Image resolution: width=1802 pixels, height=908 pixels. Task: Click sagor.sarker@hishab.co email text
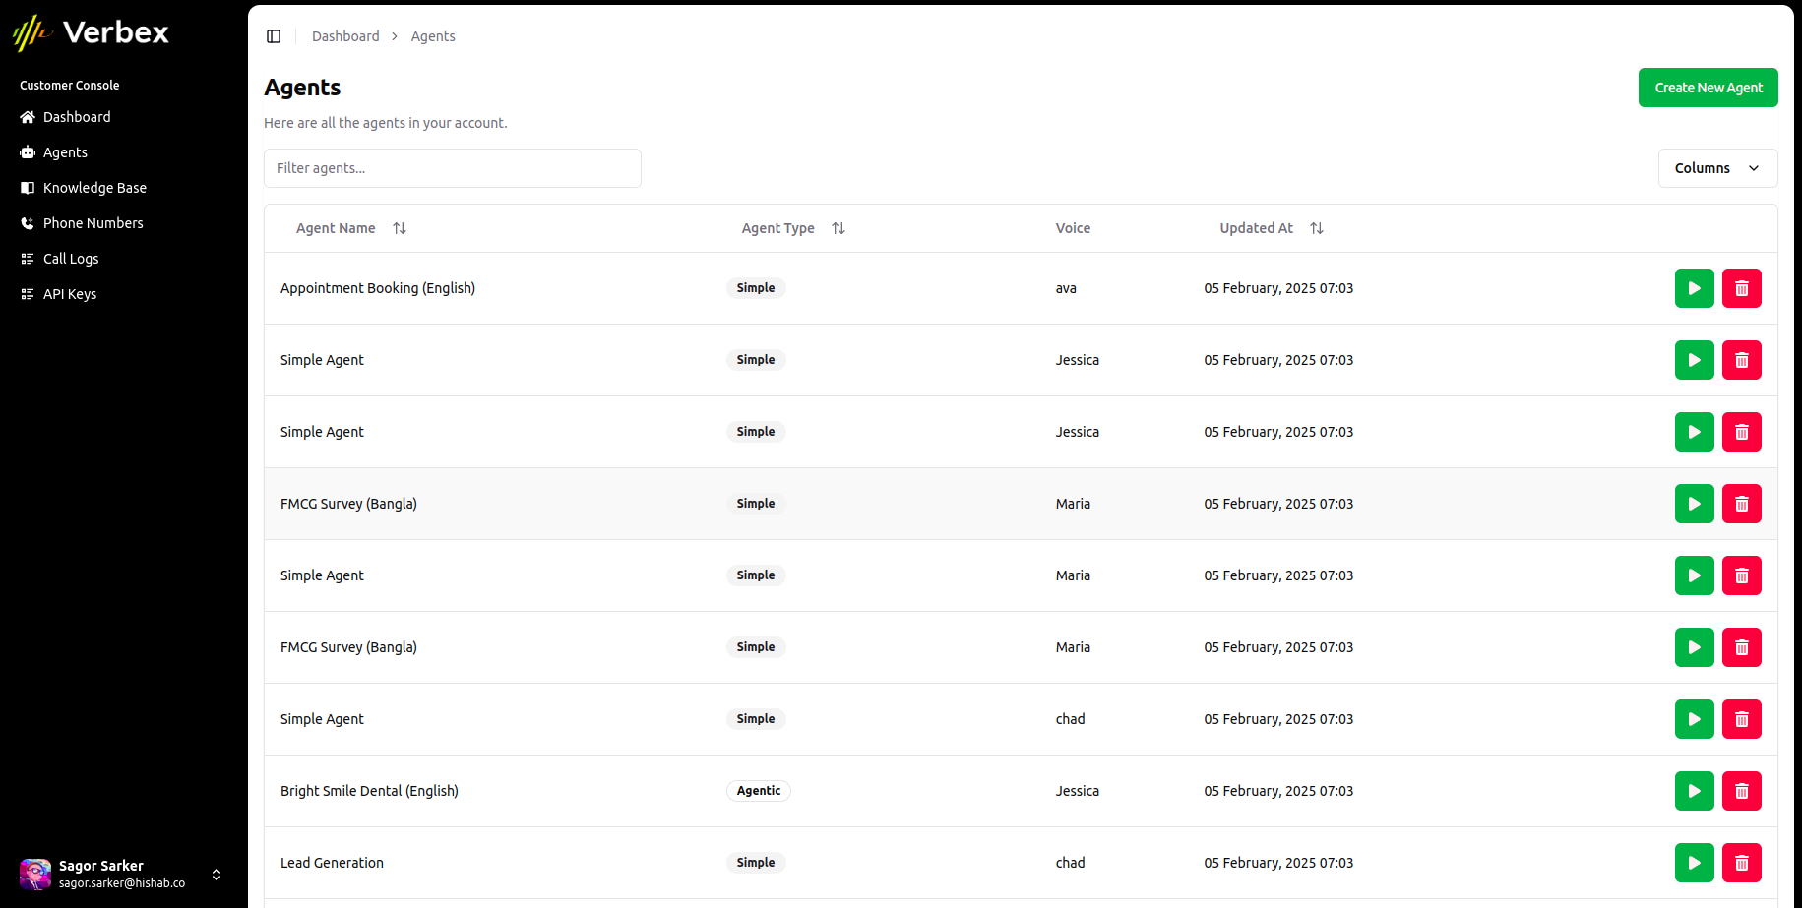tap(122, 883)
